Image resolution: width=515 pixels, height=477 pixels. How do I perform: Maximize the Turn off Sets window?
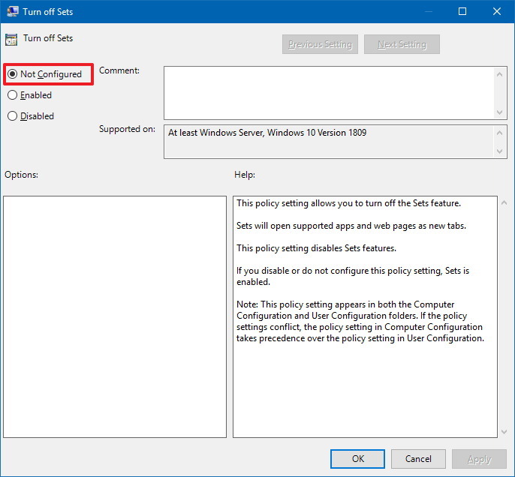pos(462,11)
